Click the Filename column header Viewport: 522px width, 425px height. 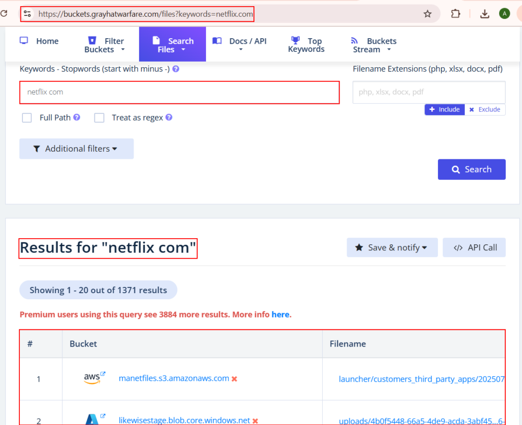pos(348,344)
